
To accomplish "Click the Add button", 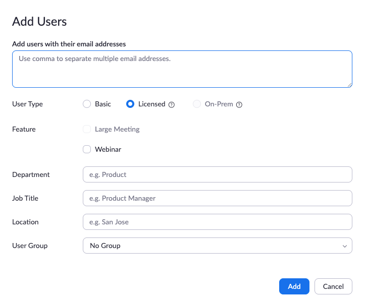I will 294,286.
